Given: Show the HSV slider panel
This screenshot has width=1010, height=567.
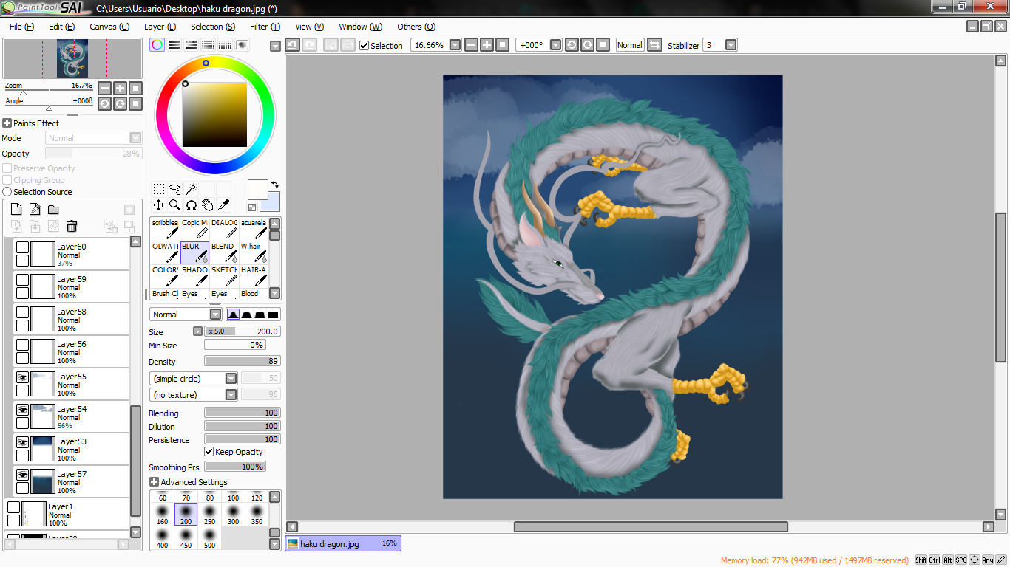Looking at the screenshot, I should 191,45.
